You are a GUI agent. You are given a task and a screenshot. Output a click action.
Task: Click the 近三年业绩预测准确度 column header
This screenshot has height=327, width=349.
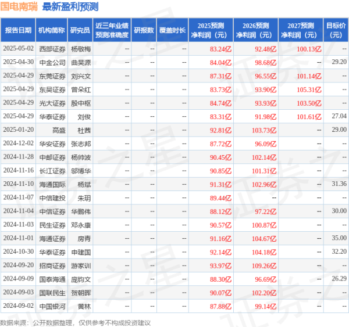112,30
